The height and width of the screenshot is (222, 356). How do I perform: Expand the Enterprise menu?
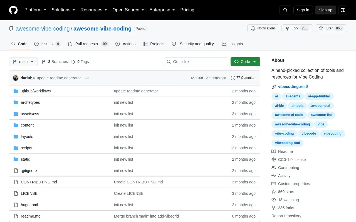pos(162,10)
